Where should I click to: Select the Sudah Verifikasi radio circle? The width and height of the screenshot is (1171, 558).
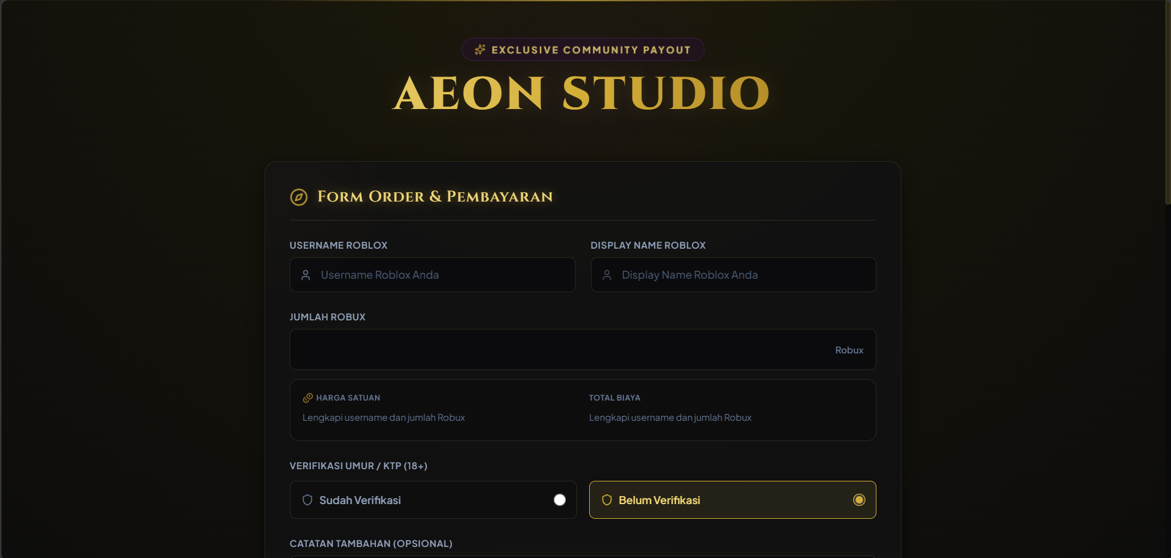click(x=560, y=500)
